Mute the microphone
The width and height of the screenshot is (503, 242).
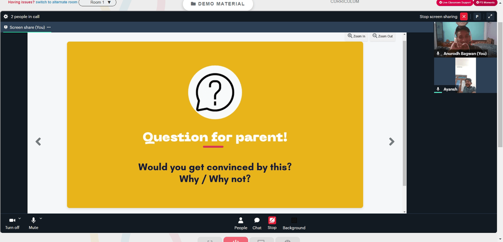tap(33, 223)
